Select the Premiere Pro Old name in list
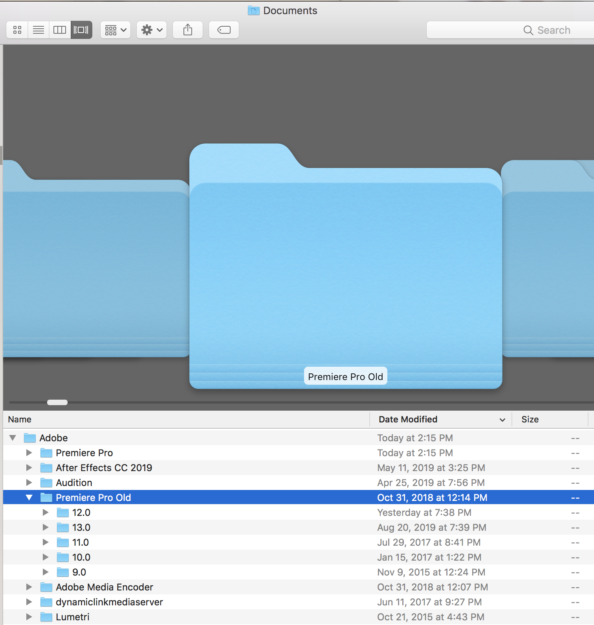This screenshot has height=625, width=594. pyautogui.click(x=93, y=497)
